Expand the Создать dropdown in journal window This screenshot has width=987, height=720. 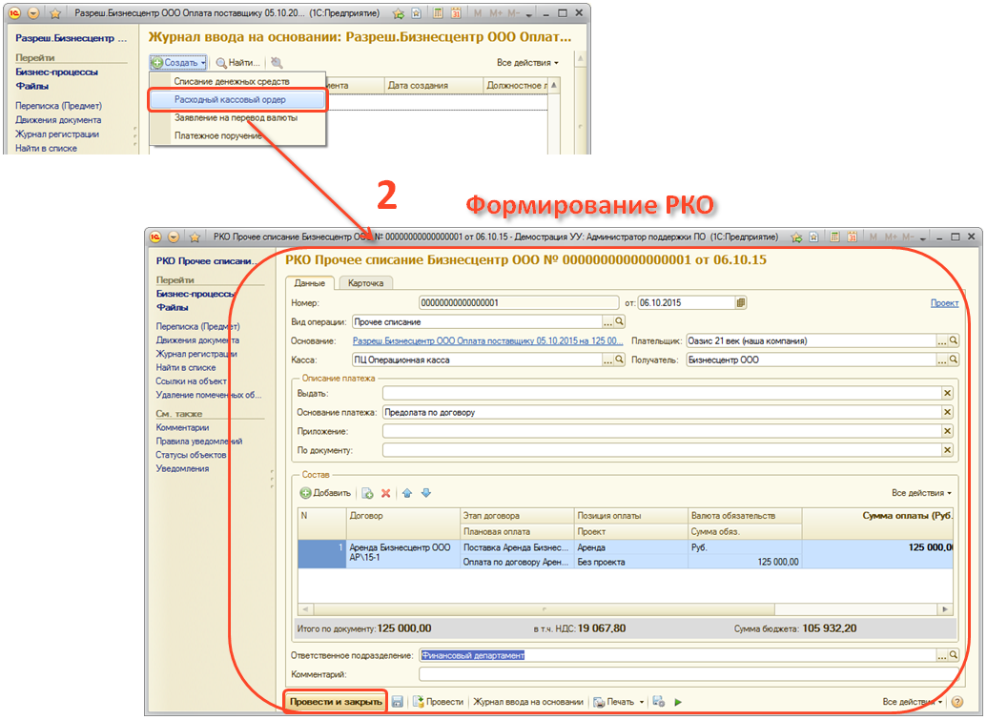tap(178, 63)
